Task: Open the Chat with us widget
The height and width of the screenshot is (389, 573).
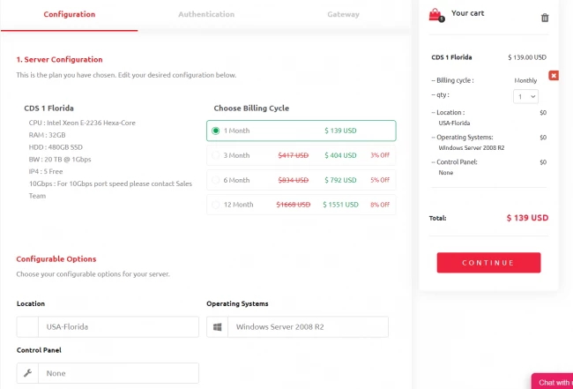Action: click(553, 382)
